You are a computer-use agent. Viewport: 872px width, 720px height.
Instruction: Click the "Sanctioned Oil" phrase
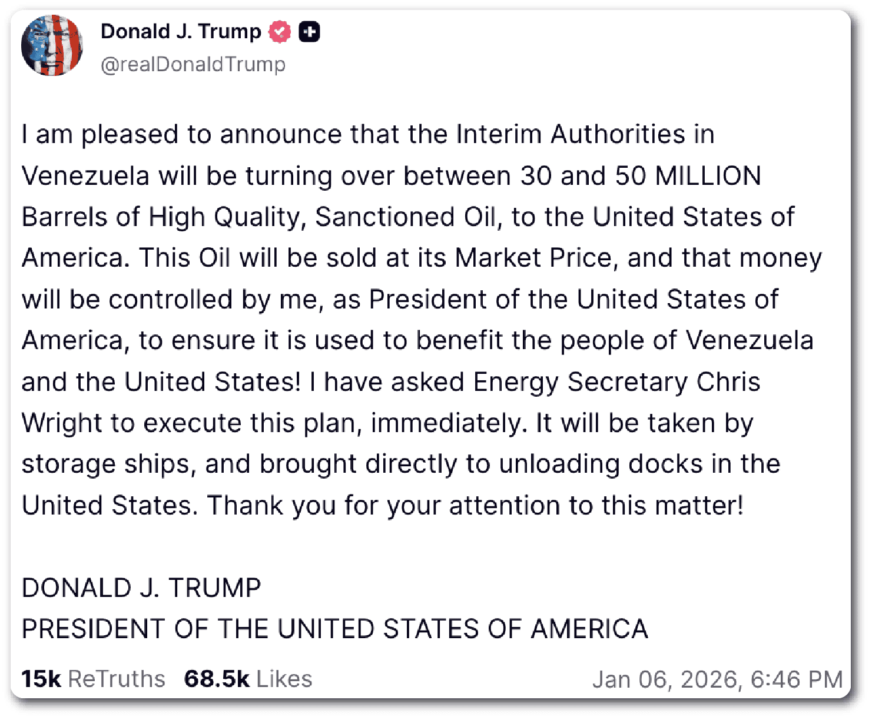point(407,217)
